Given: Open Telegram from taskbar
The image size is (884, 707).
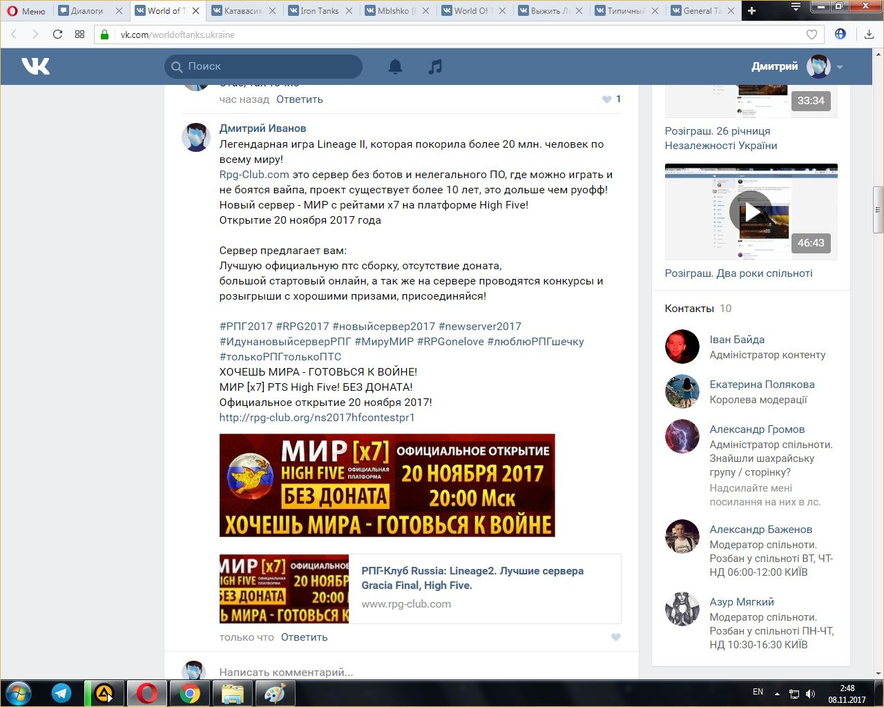Looking at the screenshot, I should click(x=61, y=693).
